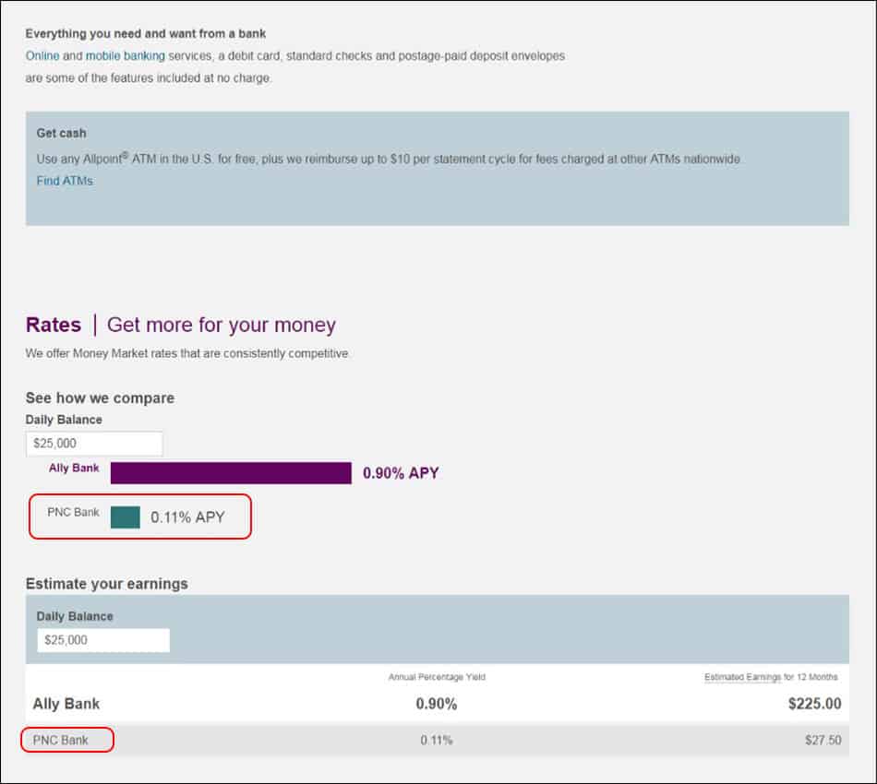The image size is (877, 784).
Task: Click the 'Get cash' heading
Action: tap(62, 133)
